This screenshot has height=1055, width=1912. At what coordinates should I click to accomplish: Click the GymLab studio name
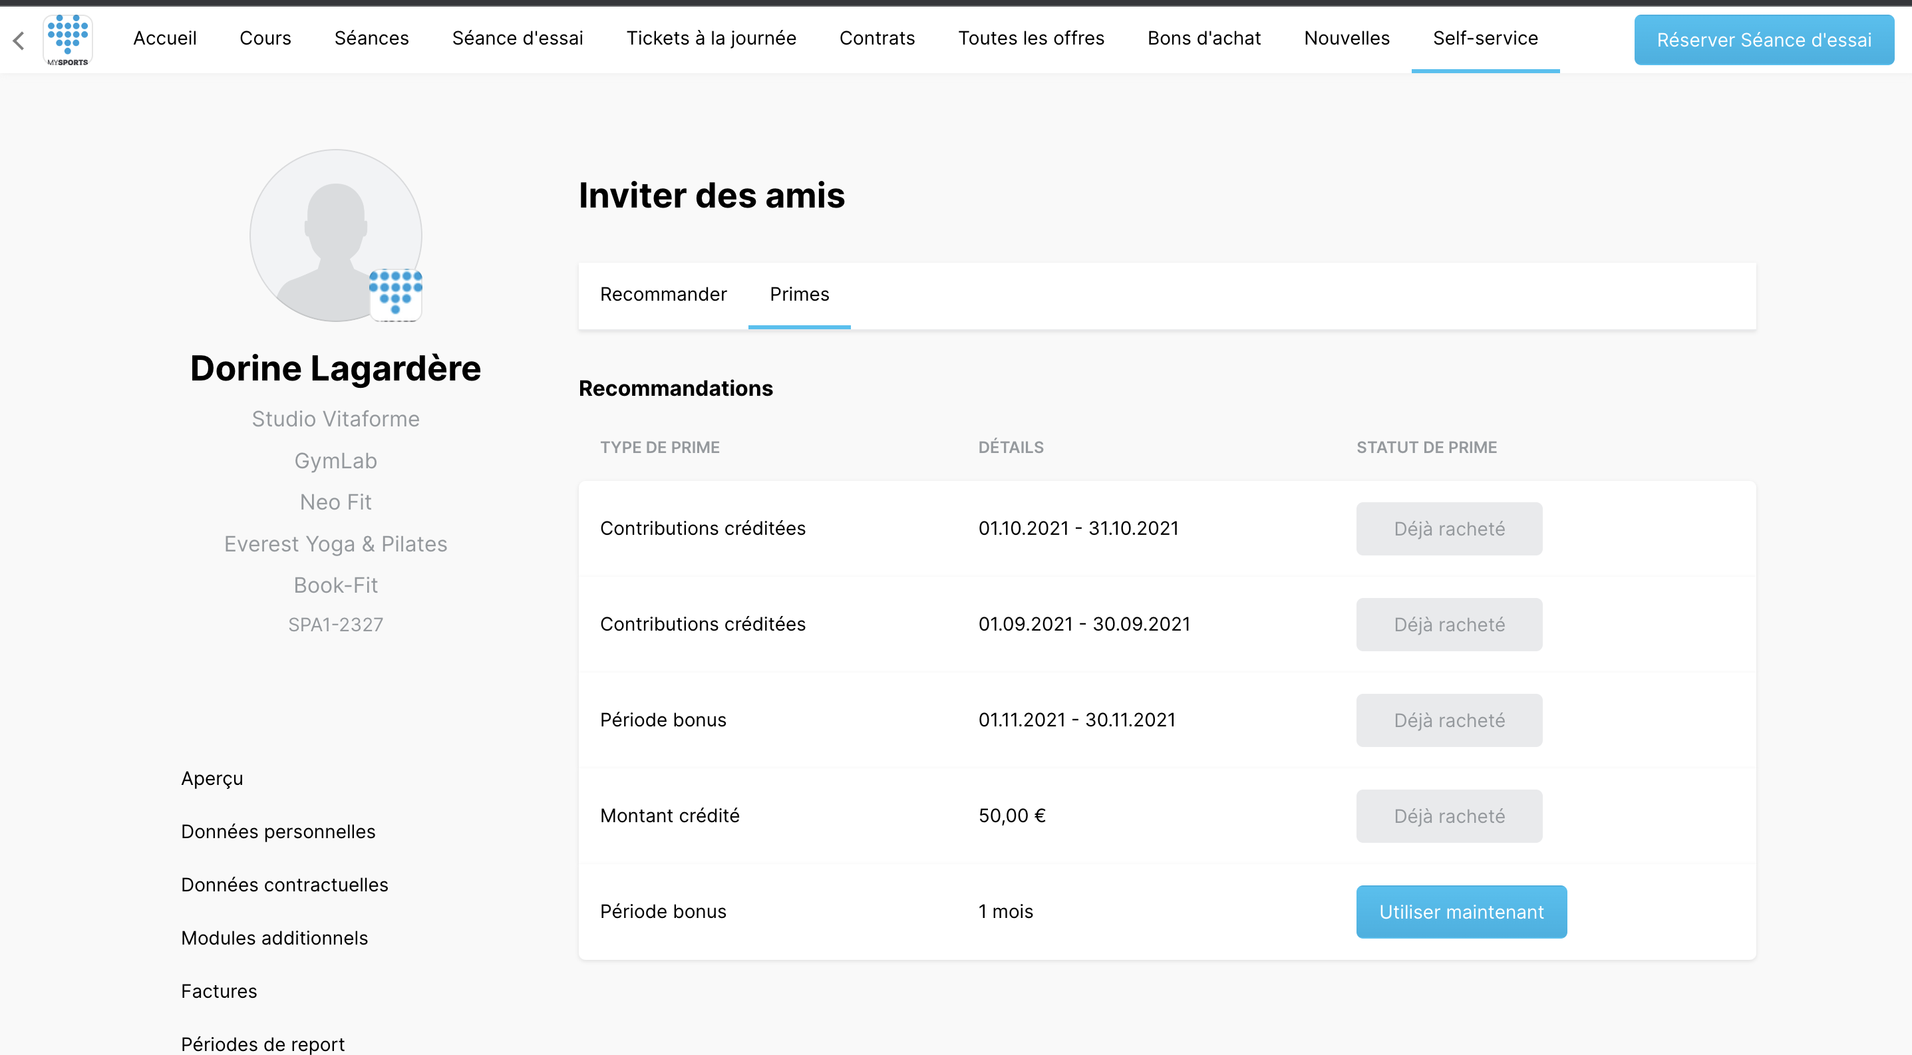[x=335, y=461]
